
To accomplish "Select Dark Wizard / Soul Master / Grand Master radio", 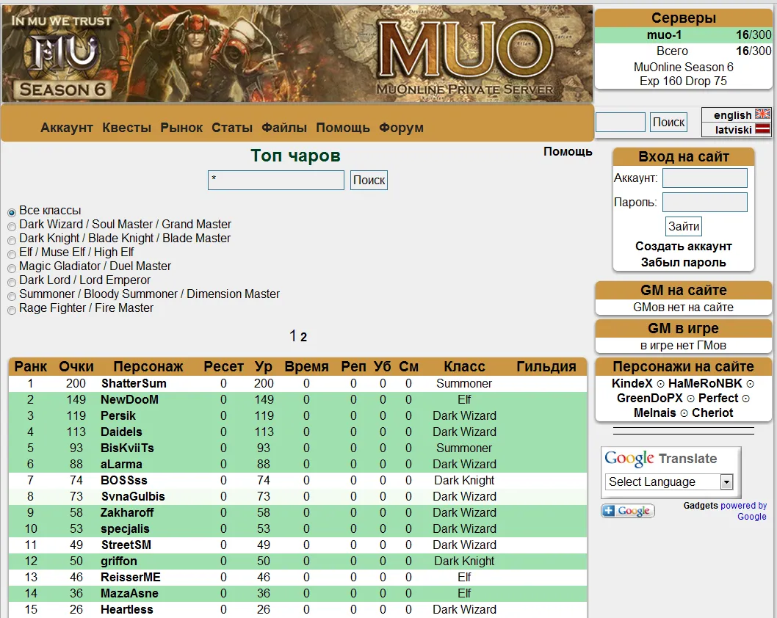I will point(12,226).
